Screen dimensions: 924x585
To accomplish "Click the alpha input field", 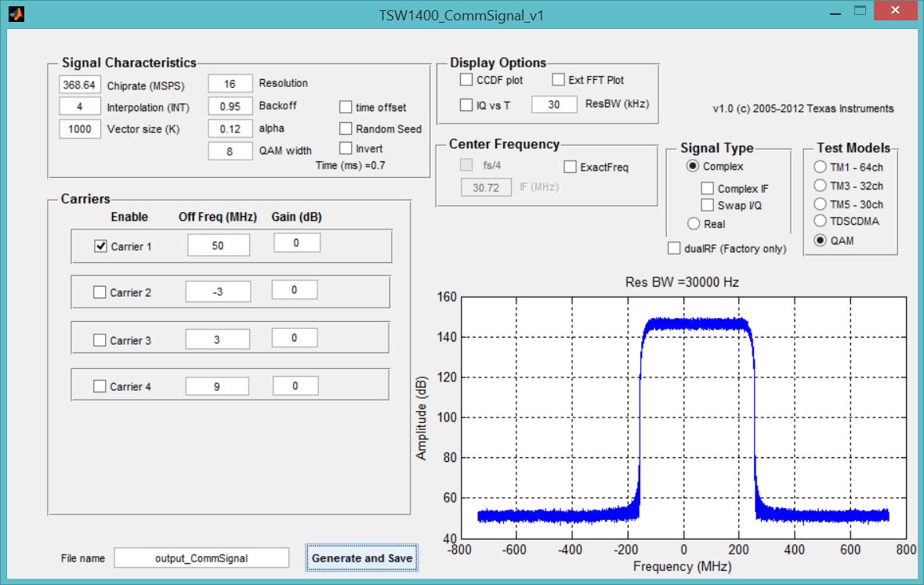I will 230,128.
